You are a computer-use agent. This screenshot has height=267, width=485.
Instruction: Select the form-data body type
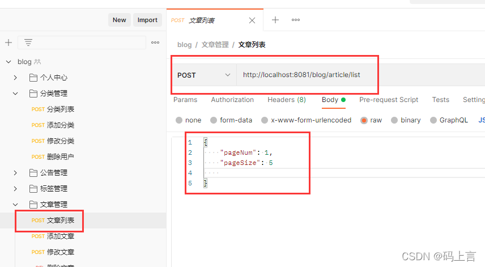pyautogui.click(x=214, y=120)
